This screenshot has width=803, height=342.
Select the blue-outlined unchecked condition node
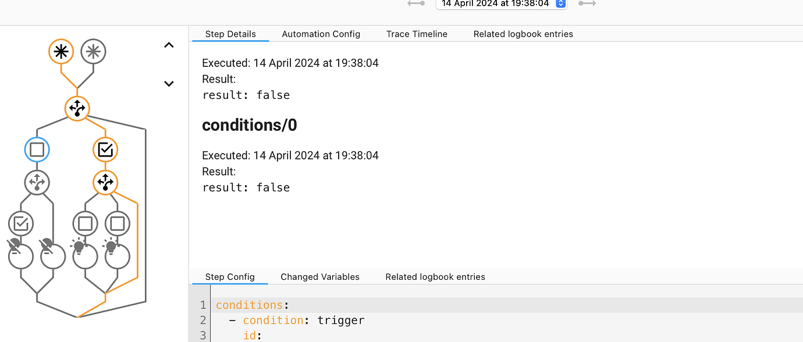(x=37, y=149)
